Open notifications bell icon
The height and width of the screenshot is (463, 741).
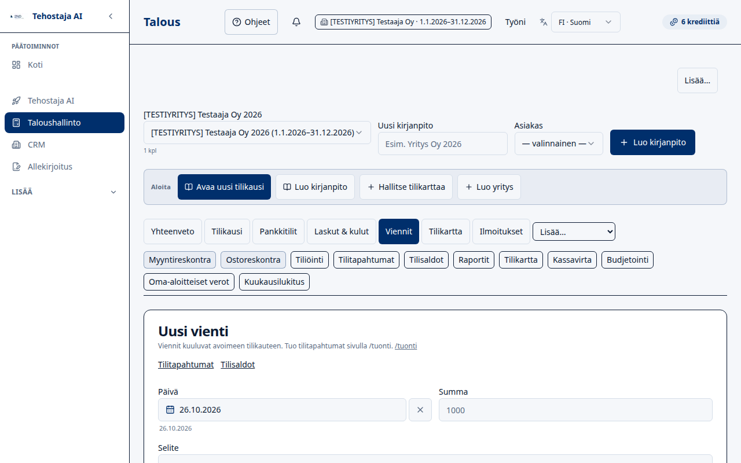click(296, 22)
